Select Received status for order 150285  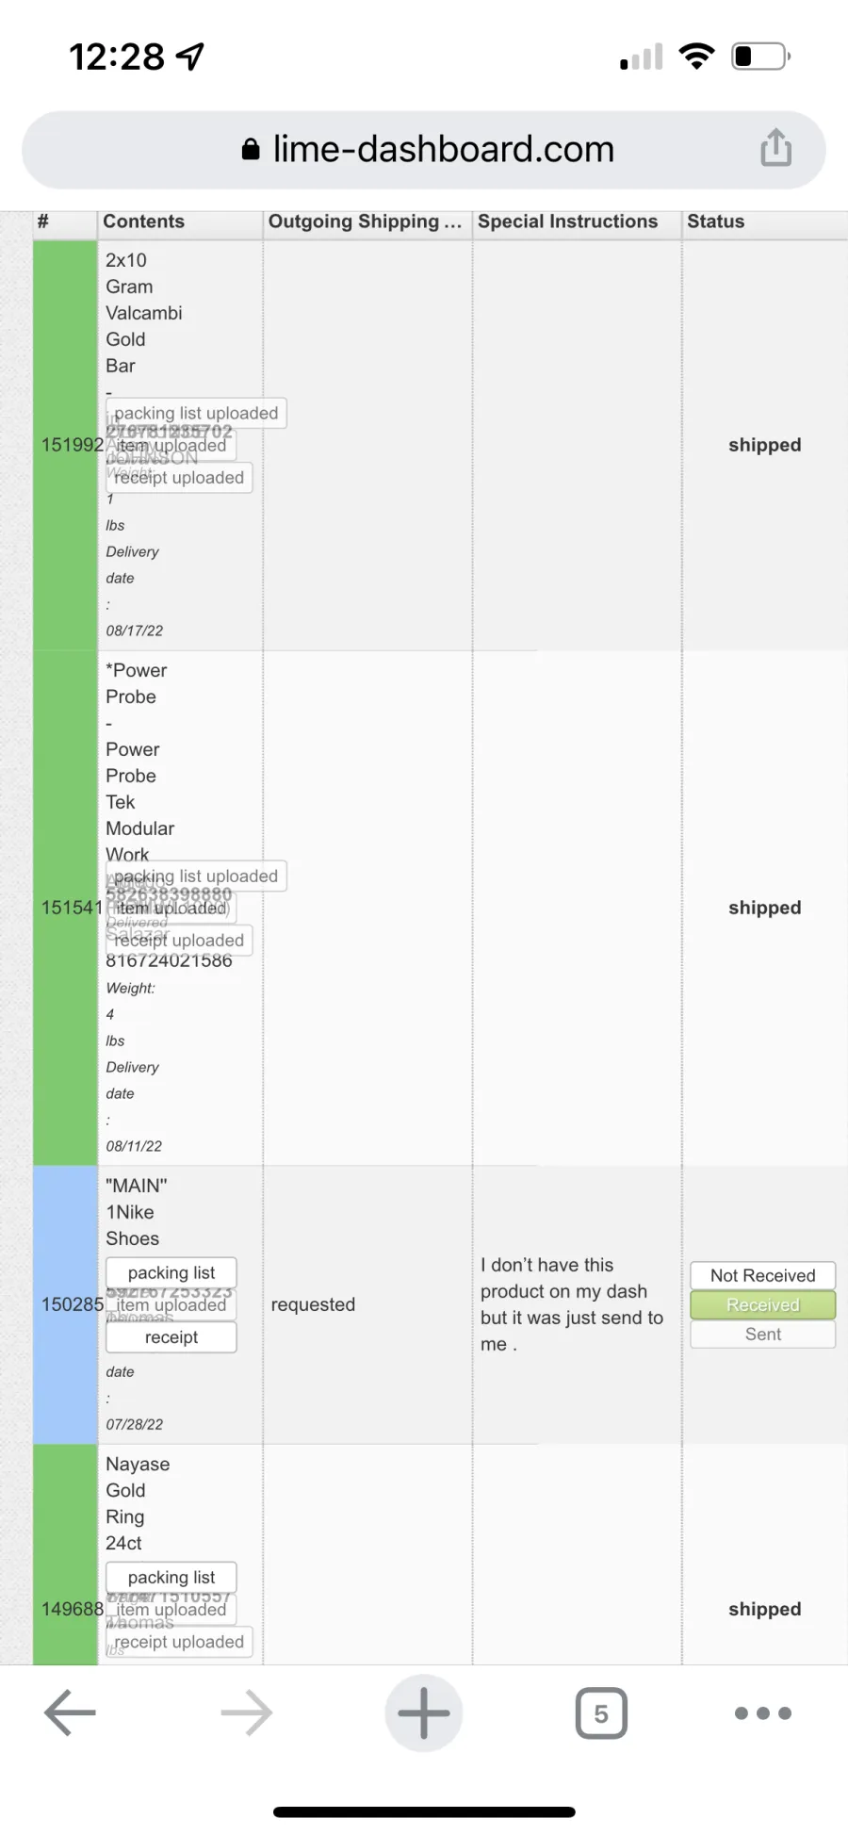(763, 1304)
